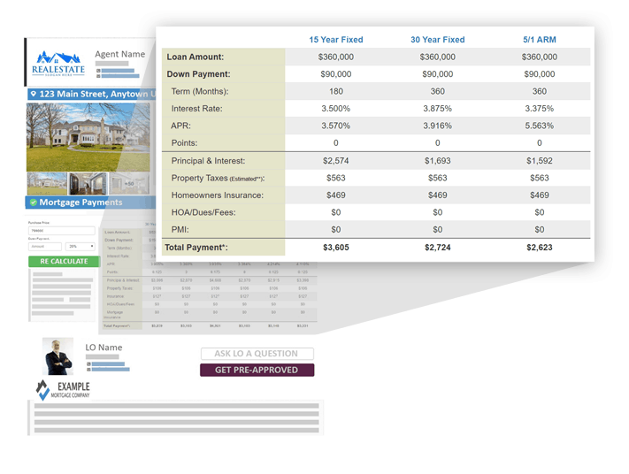Image resolution: width=629 pixels, height=474 pixels.
Task: Click the REALESTATE logo
Action: 58,64
